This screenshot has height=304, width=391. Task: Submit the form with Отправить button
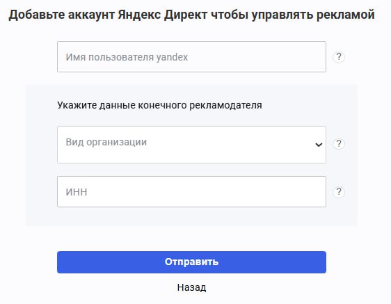(x=191, y=262)
